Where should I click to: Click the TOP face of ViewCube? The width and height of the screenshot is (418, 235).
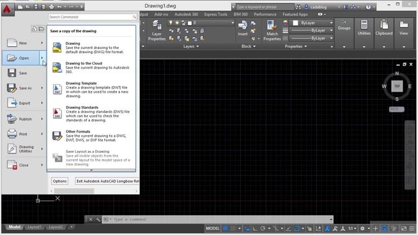click(397, 86)
